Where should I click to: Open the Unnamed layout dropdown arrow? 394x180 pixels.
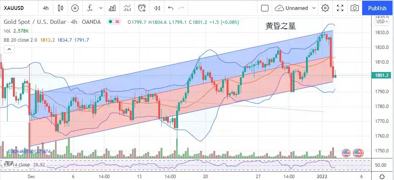coord(314,8)
